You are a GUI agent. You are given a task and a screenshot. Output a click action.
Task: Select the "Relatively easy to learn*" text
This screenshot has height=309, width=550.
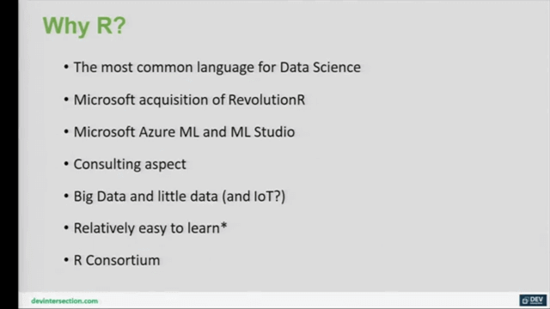pyautogui.click(x=150, y=228)
